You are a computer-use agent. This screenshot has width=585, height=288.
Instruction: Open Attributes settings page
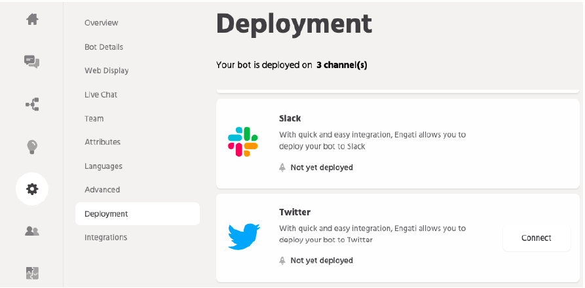pyautogui.click(x=102, y=142)
